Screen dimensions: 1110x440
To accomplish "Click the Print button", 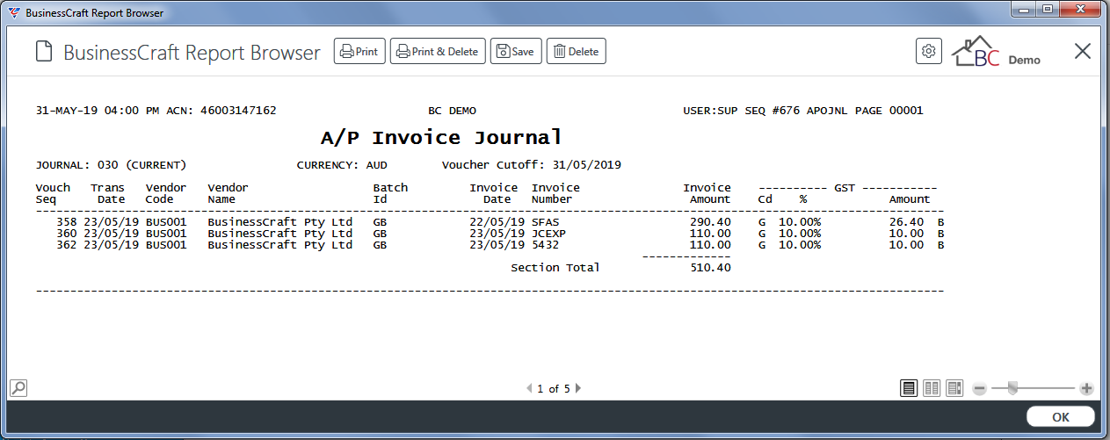I will [x=359, y=51].
